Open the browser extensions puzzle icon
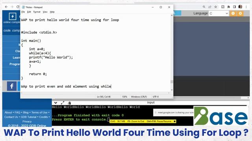This screenshot has width=252, height=141. (x=228, y=7)
